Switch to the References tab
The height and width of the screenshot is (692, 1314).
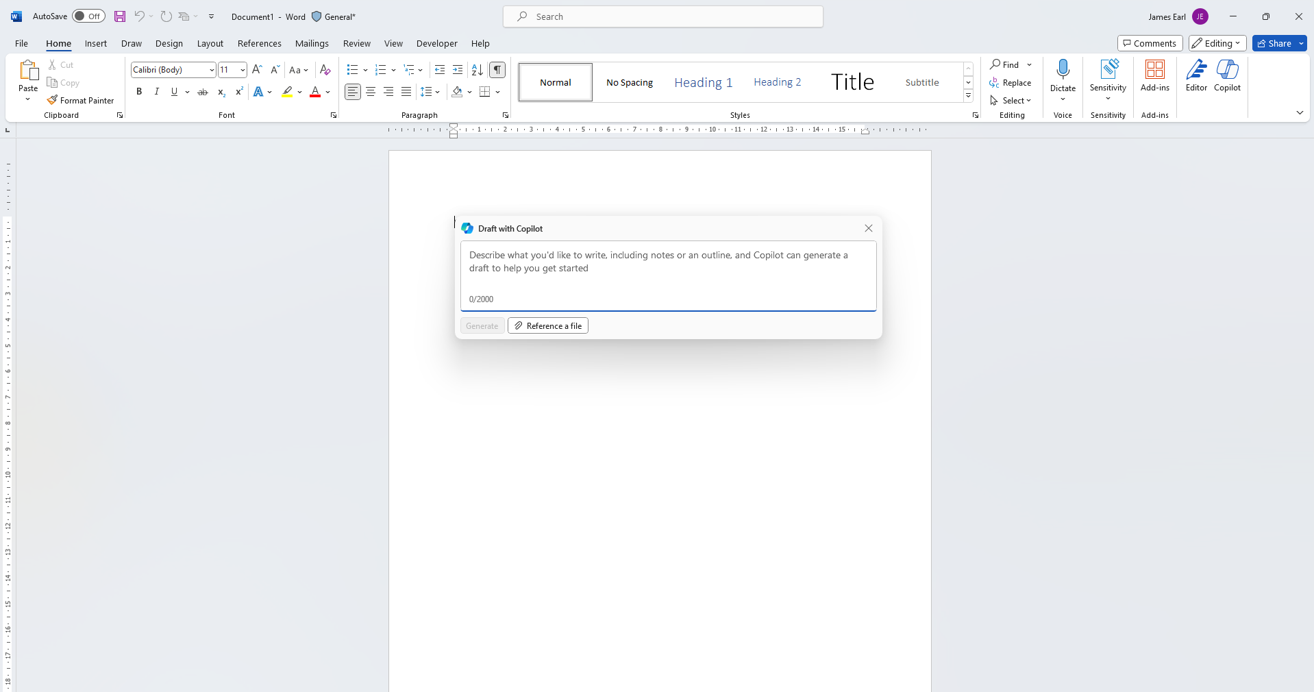(x=260, y=43)
